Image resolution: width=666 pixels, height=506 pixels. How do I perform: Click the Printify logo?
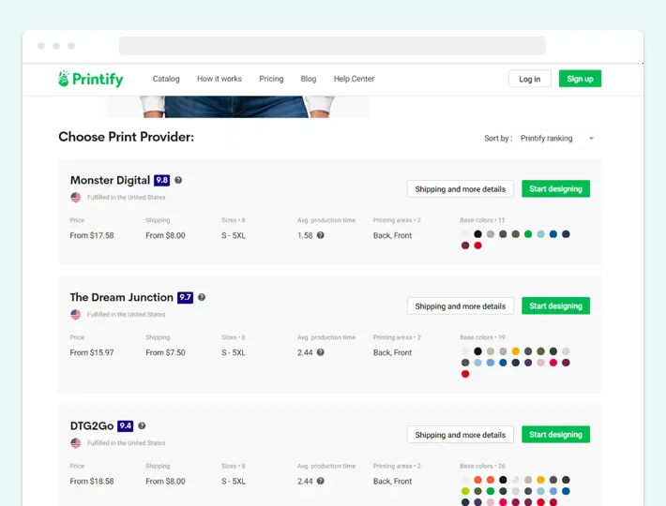coord(90,79)
